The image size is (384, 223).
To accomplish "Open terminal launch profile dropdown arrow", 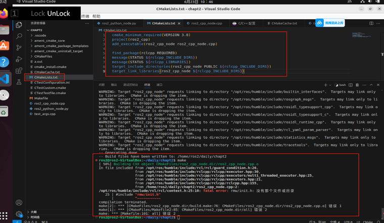I will tap(330, 85).
